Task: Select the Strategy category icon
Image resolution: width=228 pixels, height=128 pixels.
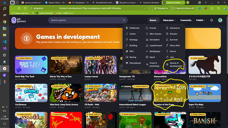Action: pos(127,40)
